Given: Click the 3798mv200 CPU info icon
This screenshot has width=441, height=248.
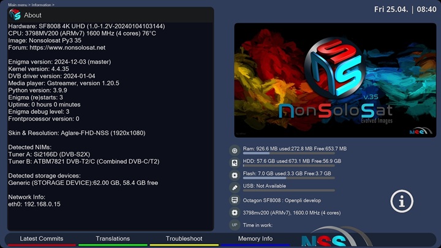Looking at the screenshot, I should pyautogui.click(x=234, y=212).
